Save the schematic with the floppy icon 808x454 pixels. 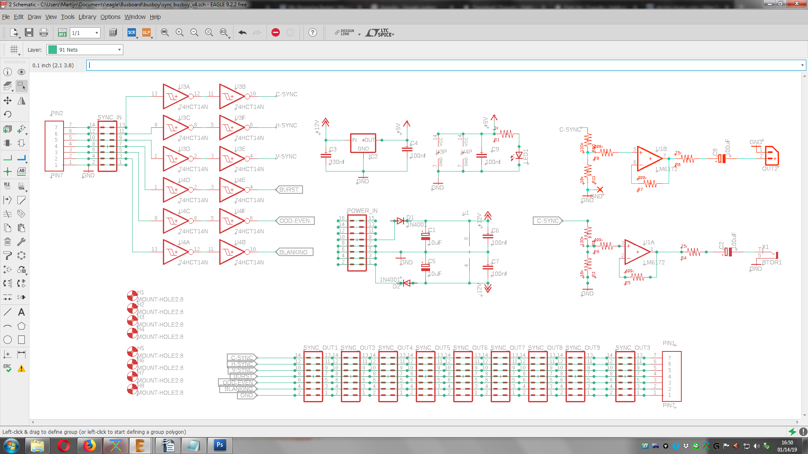pos(29,32)
